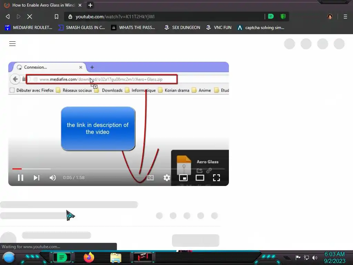Toggle theater mode on the video

pos(200,178)
